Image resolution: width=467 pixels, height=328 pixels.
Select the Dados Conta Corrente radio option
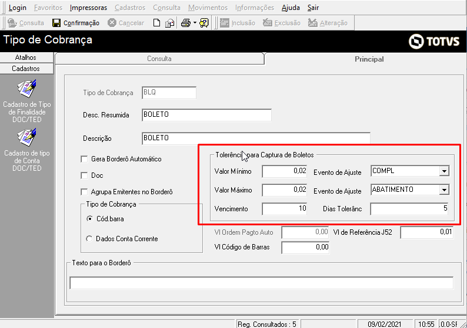[89, 239]
